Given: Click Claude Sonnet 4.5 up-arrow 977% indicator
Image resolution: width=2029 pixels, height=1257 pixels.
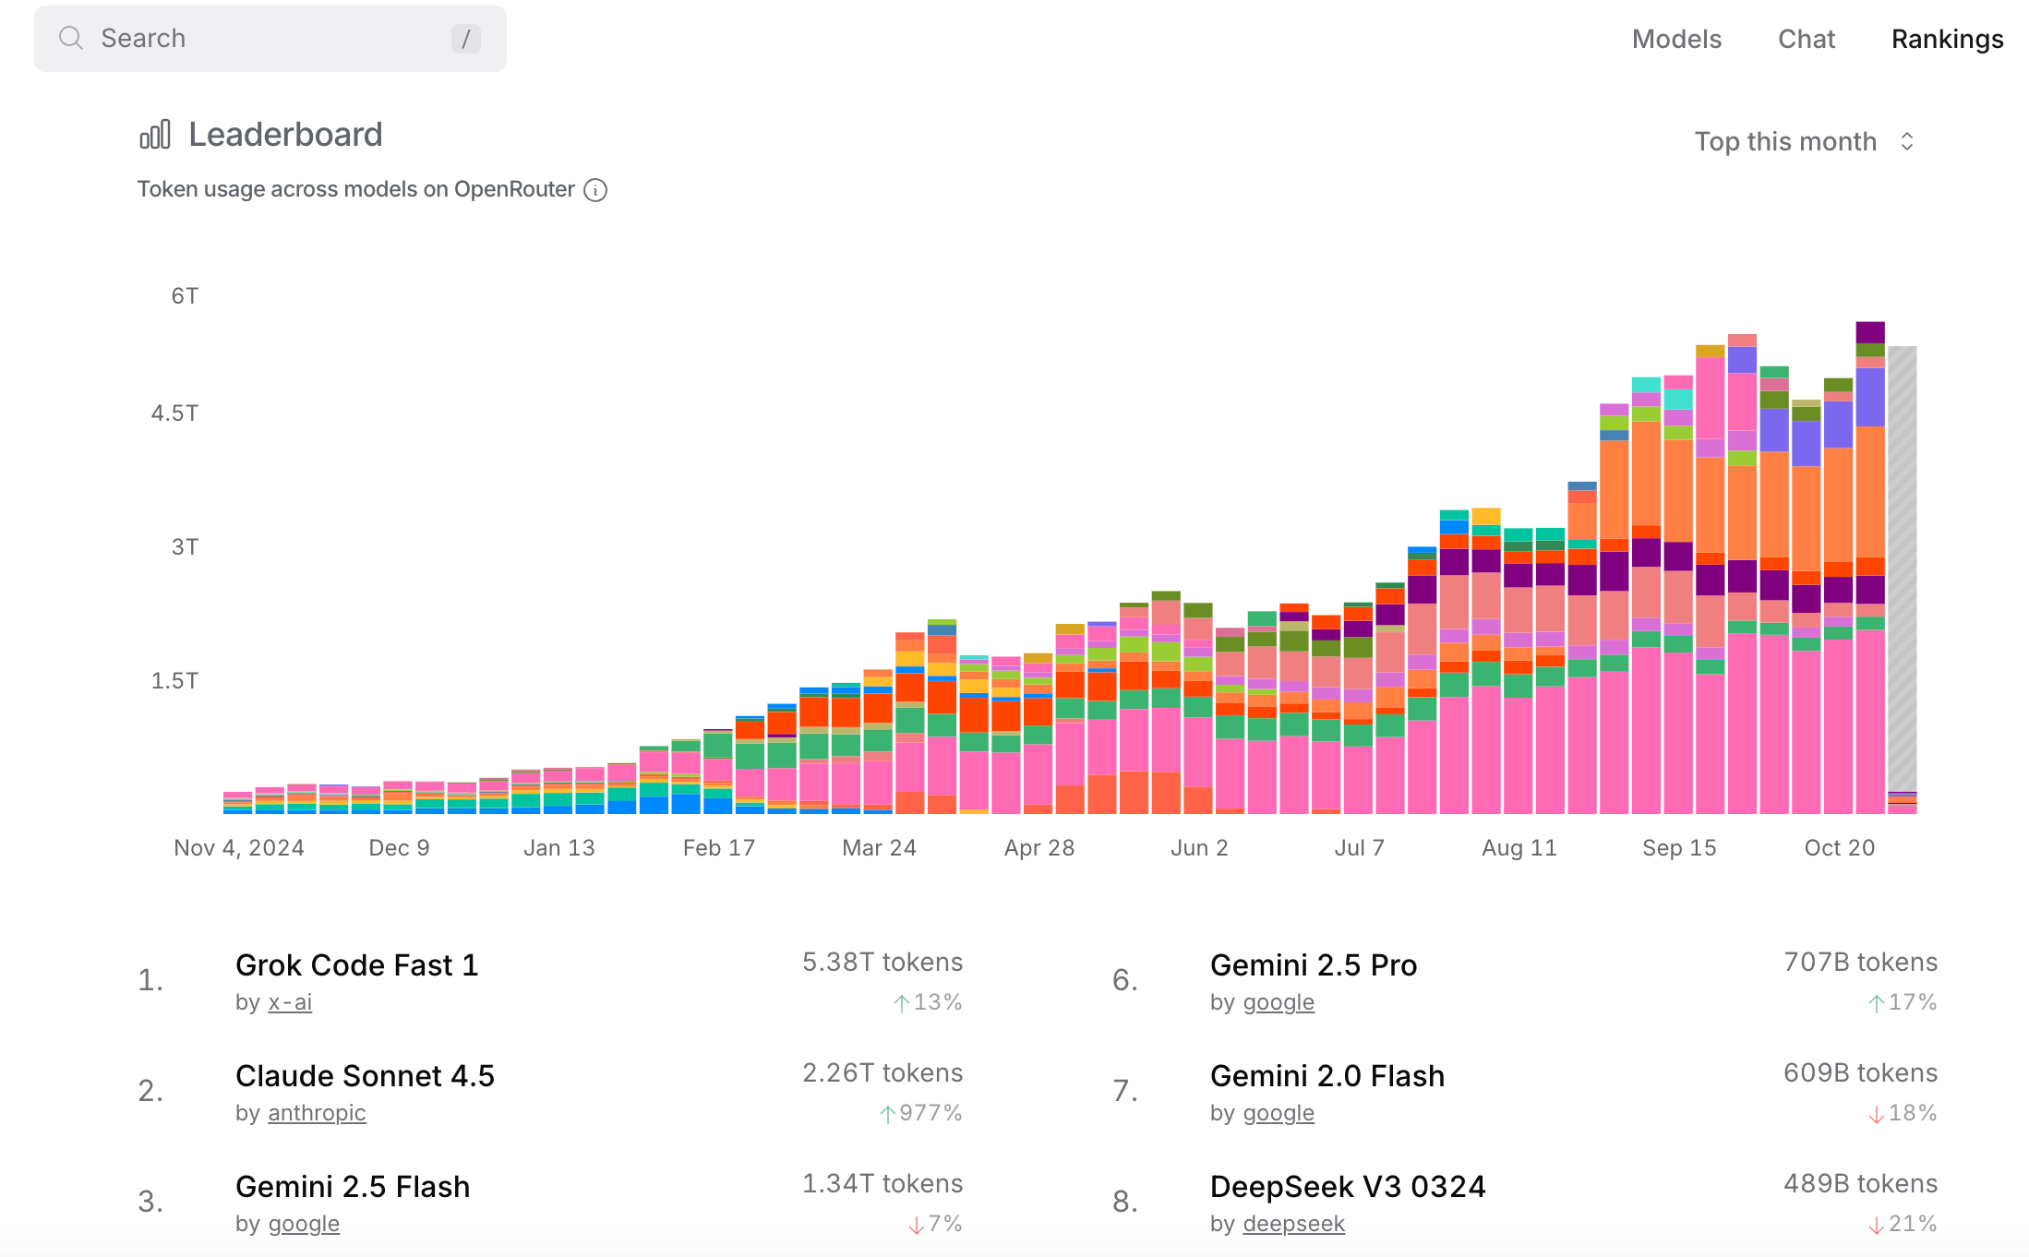Looking at the screenshot, I should pos(920,1113).
